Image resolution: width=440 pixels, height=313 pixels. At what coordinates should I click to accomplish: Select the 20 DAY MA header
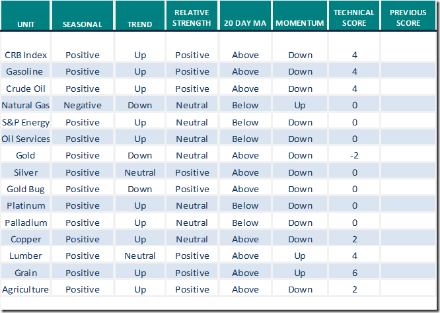[246, 24]
